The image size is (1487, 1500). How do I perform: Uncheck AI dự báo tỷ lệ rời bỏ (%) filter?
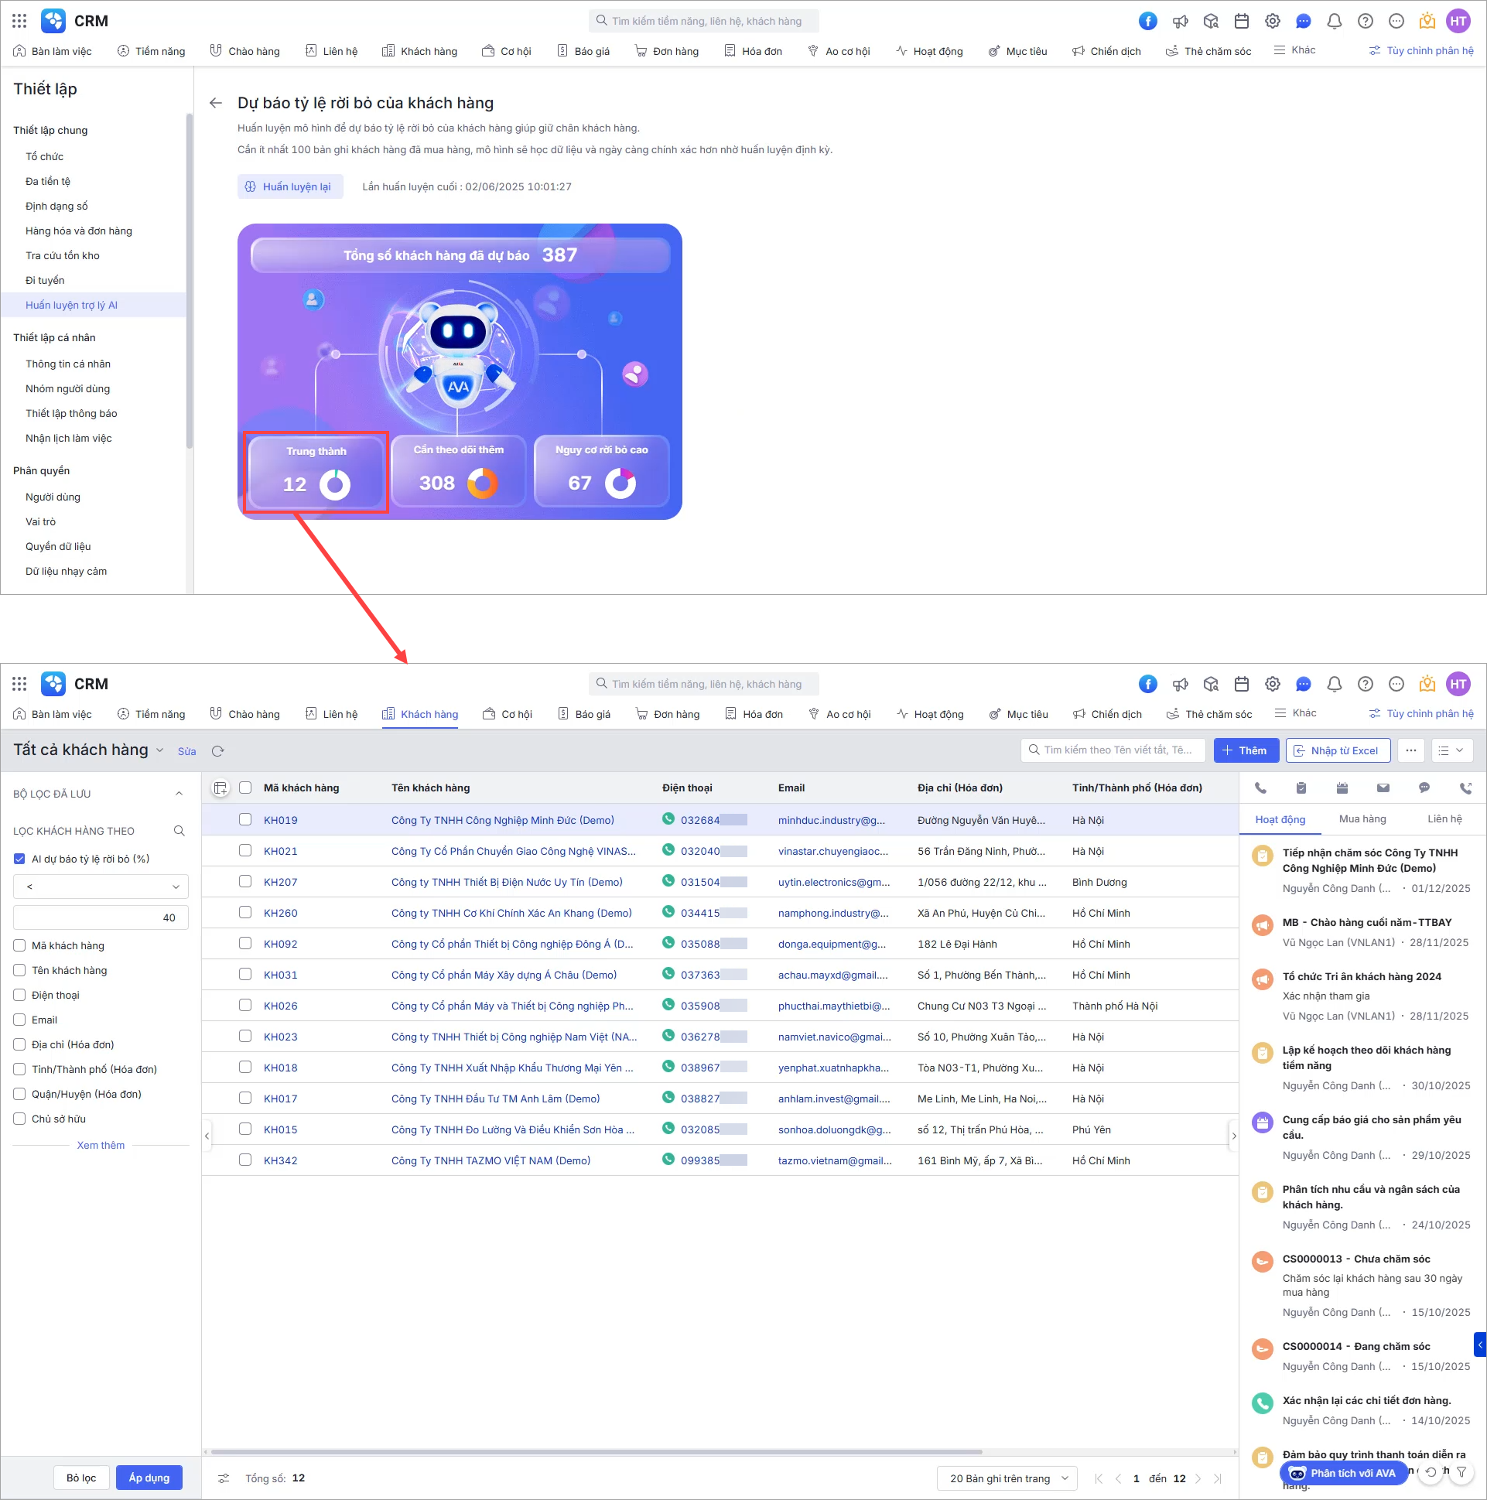tap(19, 859)
